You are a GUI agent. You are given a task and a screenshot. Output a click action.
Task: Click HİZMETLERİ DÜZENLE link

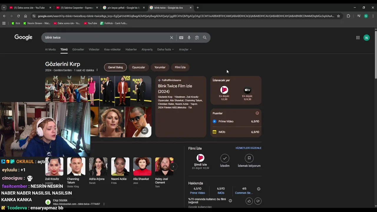[x=248, y=148]
